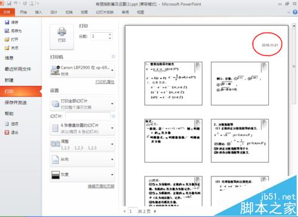
Task: Click the info icon beside Slides field
Action: pyautogui.click(x=113, y=116)
